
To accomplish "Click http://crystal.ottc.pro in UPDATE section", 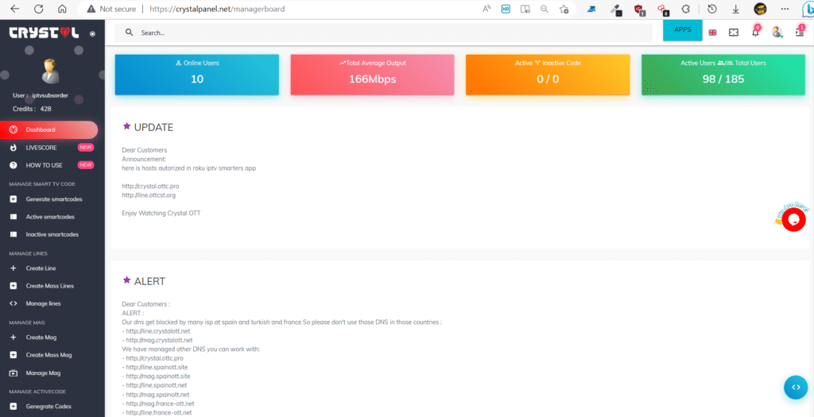I will coord(150,186).
